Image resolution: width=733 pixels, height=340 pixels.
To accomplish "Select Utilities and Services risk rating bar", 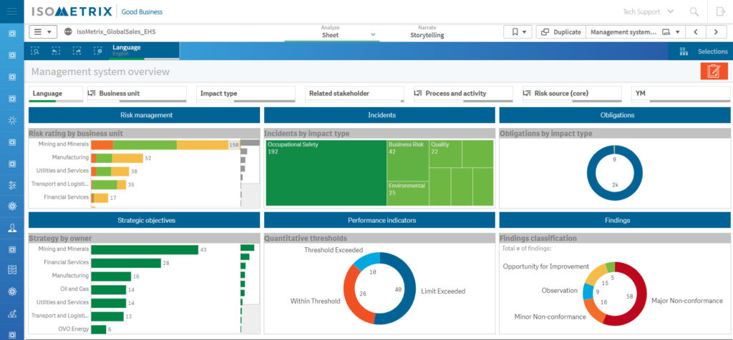I will pyautogui.click(x=110, y=171).
